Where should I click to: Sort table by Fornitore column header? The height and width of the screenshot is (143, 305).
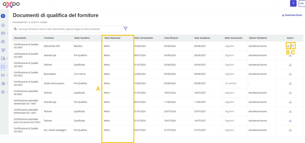pyautogui.click(x=57, y=38)
